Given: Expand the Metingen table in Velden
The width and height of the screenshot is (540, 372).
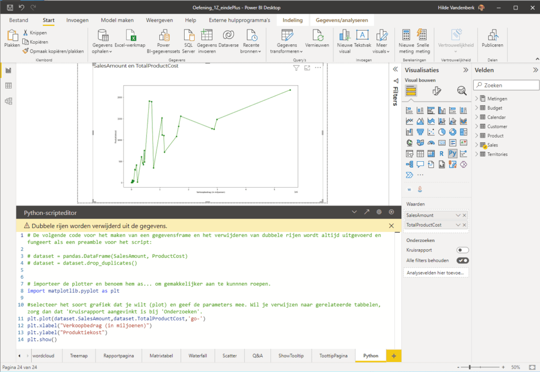Looking at the screenshot, I should pos(477,99).
